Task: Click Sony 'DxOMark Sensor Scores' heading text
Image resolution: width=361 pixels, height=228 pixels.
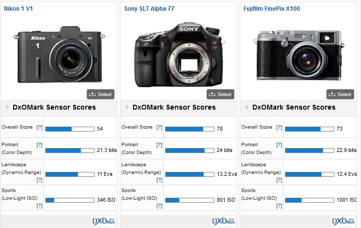Action: 174,107
